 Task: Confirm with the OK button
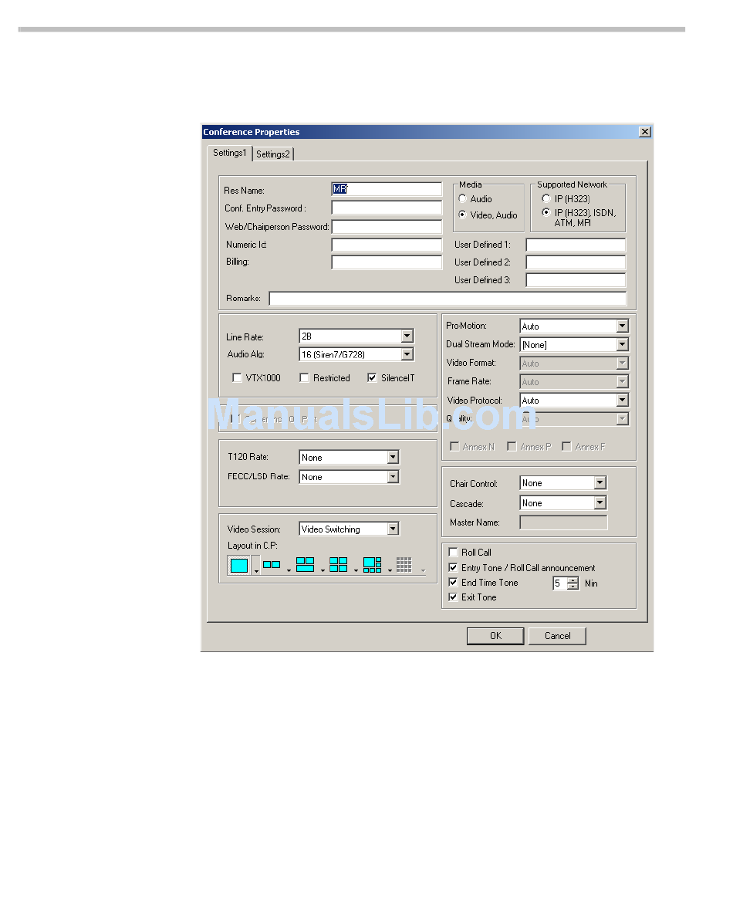pos(495,636)
